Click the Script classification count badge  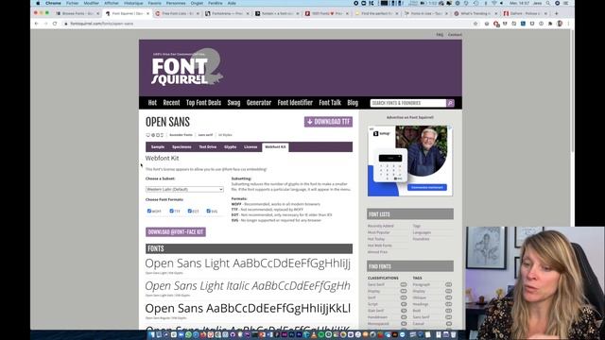click(x=404, y=304)
